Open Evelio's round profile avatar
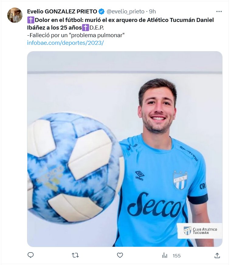The width and height of the screenshot is (231, 265). pos(15,15)
